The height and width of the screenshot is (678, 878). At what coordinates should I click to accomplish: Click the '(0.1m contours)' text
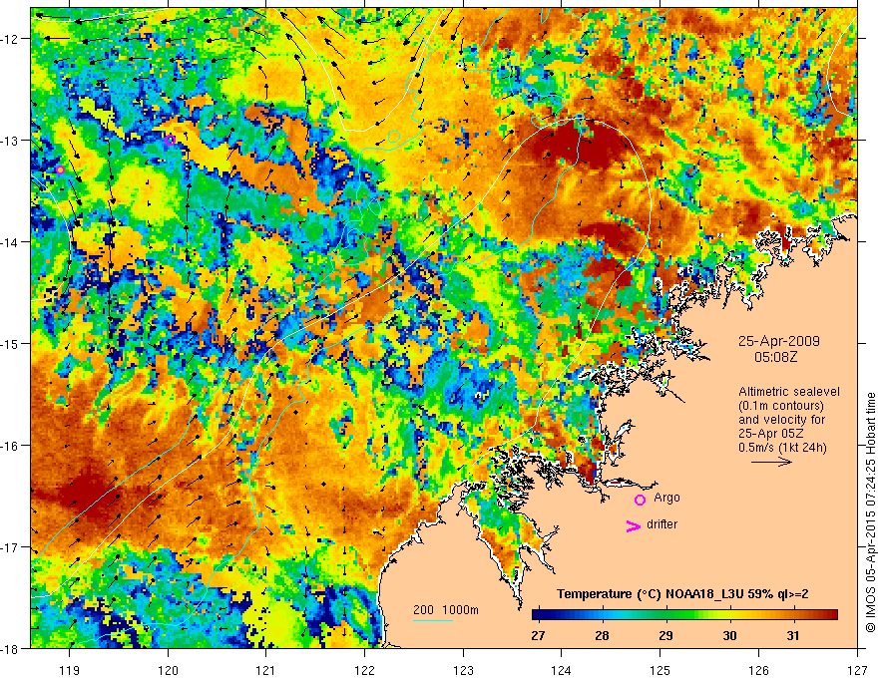click(x=781, y=406)
